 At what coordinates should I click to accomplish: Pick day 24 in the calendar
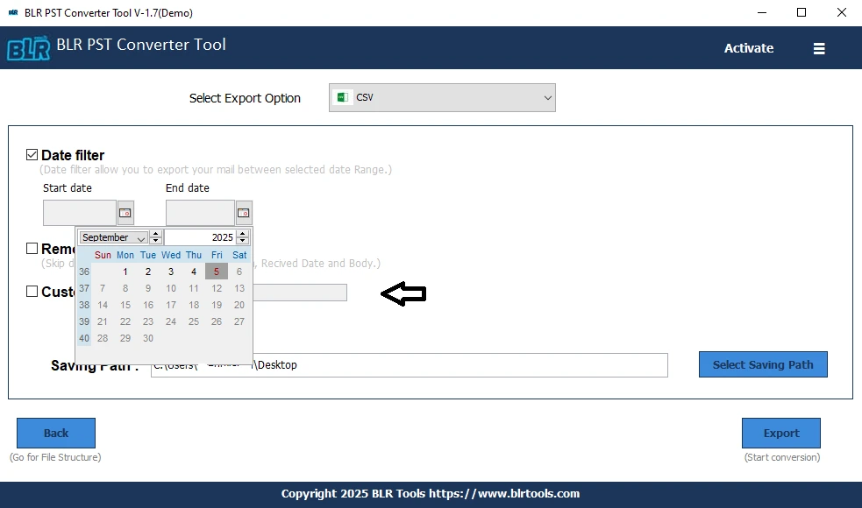tap(171, 321)
